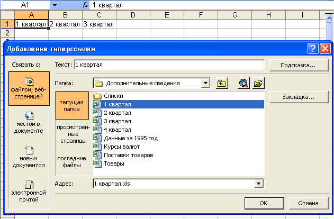Click the folder icon beside Списки

[97, 96]
